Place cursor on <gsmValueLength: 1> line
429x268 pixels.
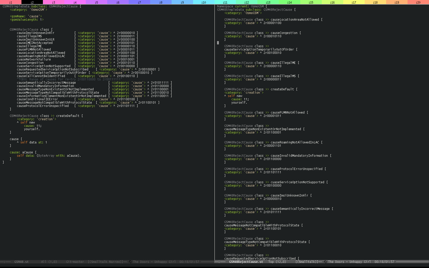27,20
